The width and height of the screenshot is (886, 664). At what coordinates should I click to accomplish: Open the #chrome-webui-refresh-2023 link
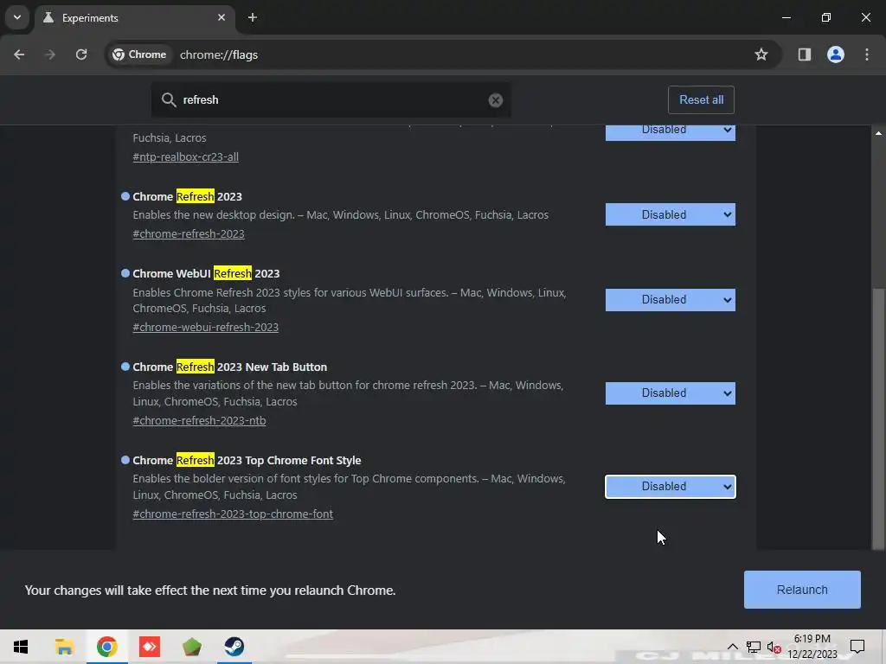click(x=205, y=328)
